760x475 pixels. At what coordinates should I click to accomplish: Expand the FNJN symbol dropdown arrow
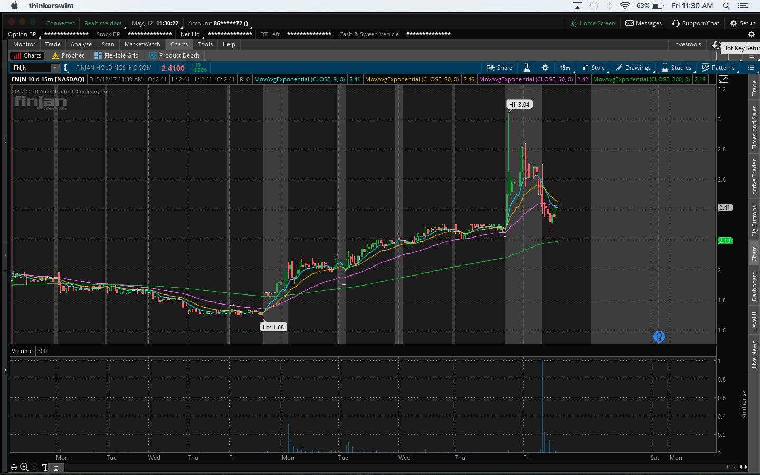coord(54,68)
